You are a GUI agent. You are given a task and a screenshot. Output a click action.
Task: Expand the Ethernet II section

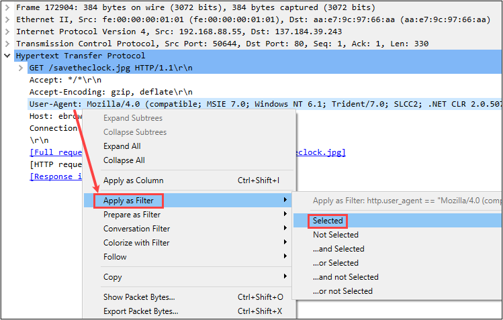[x=7, y=19]
